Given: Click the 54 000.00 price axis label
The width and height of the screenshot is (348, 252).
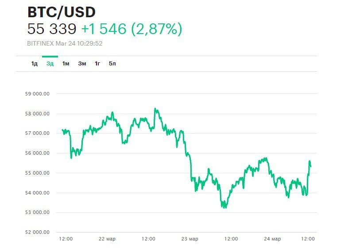Looking at the screenshot, I should pos(37,193).
